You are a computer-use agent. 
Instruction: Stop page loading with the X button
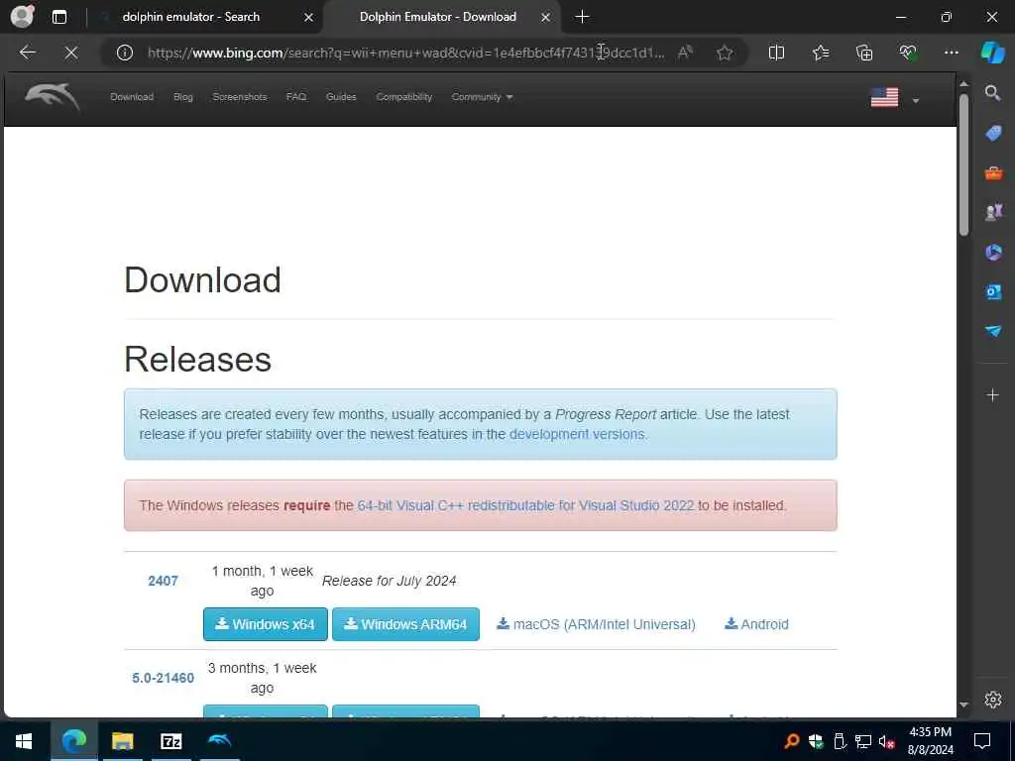pos(71,53)
